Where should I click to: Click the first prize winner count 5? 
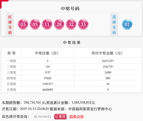(x=47, y=61)
